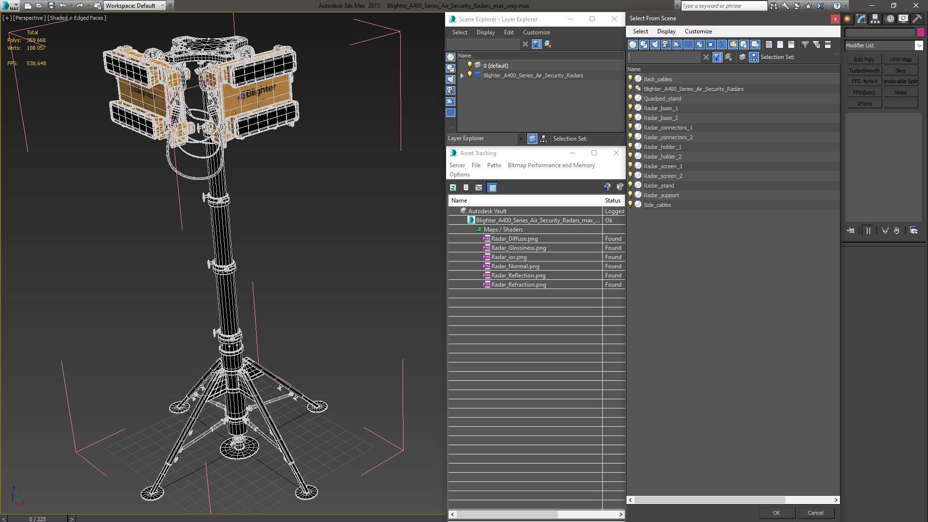
Task: Toggle visibility bulb of 0 (default) layer
Action: pyautogui.click(x=469, y=65)
